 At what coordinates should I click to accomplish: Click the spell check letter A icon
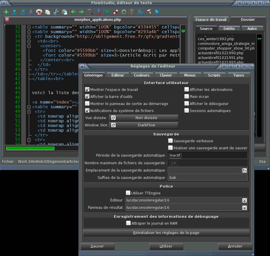99,12
